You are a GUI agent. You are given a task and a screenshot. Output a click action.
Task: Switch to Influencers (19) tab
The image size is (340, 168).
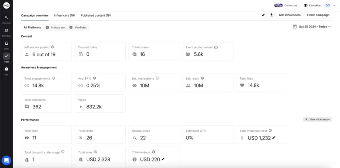point(64,15)
